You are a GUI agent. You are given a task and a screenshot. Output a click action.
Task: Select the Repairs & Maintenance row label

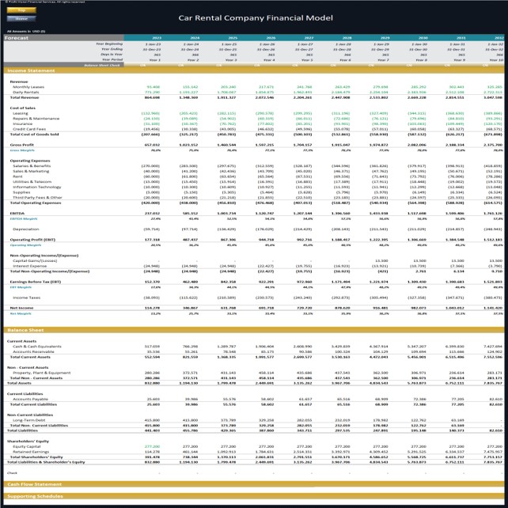coord(36,118)
